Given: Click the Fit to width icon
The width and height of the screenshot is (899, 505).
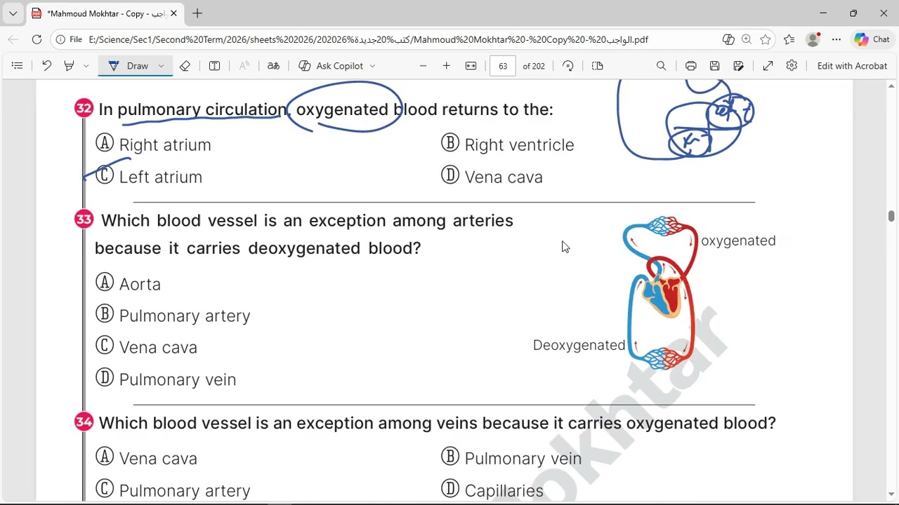Looking at the screenshot, I should click(471, 66).
